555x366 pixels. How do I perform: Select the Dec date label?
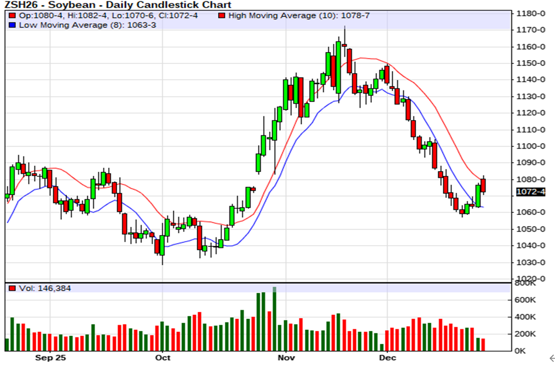[388, 358]
